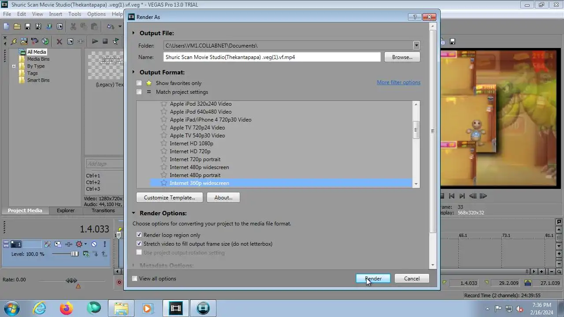Collapse the Render Options section arrow
The height and width of the screenshot is (317, 564).
coord(134,213)
